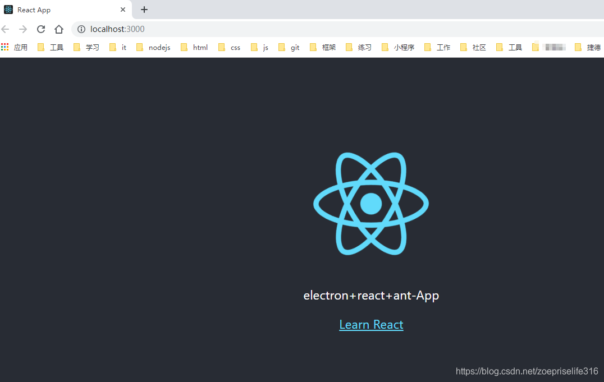Open the html bookmark folder
This screenshot has height=382, width=604.
tap(194, 47)
